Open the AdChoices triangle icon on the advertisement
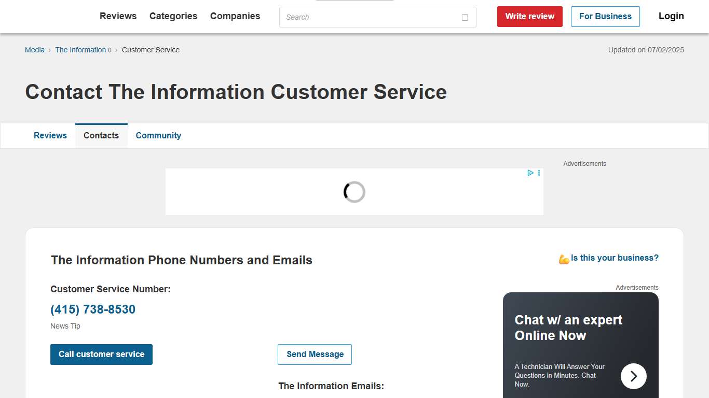 pos(530,173)
